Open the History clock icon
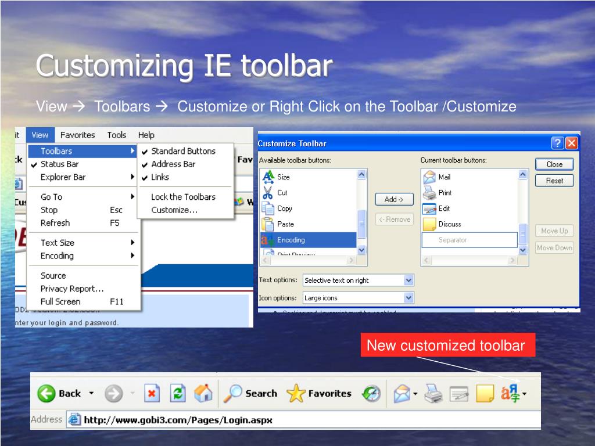This screenshot has height=446, width=595. point(371,394)
